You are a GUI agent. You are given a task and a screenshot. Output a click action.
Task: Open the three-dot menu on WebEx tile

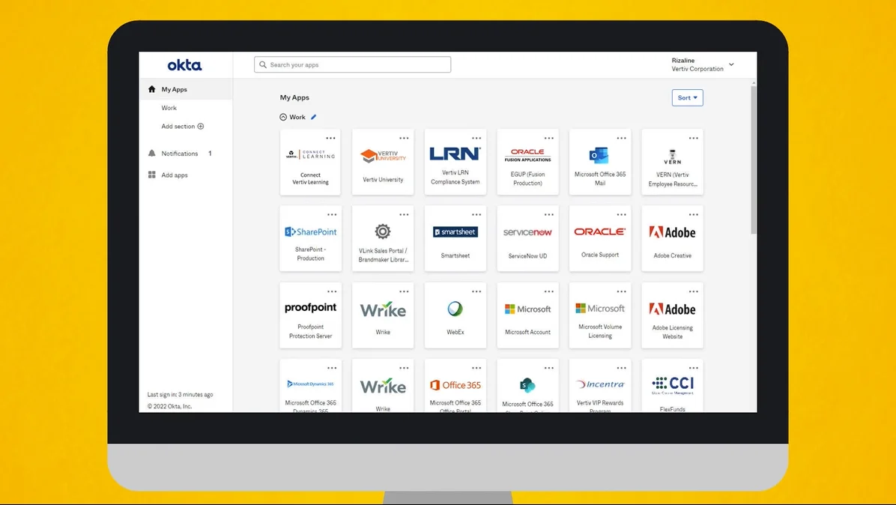coord(476,291)
